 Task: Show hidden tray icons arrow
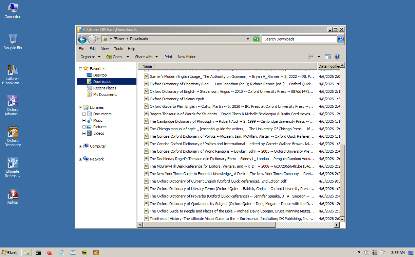pyautogui.click(x=359, y=253)
